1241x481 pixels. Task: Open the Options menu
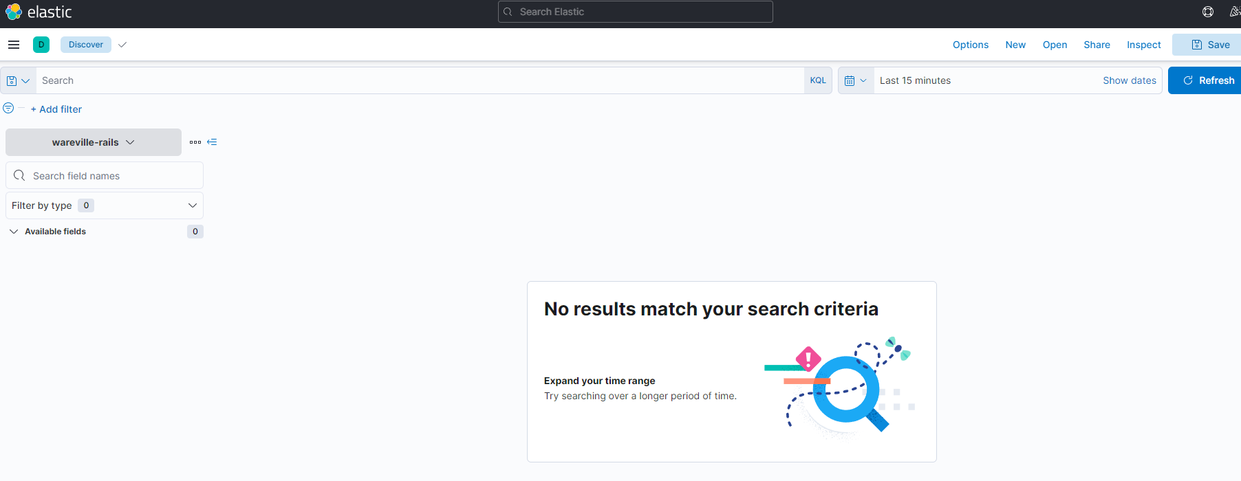(x=971, y=45)
